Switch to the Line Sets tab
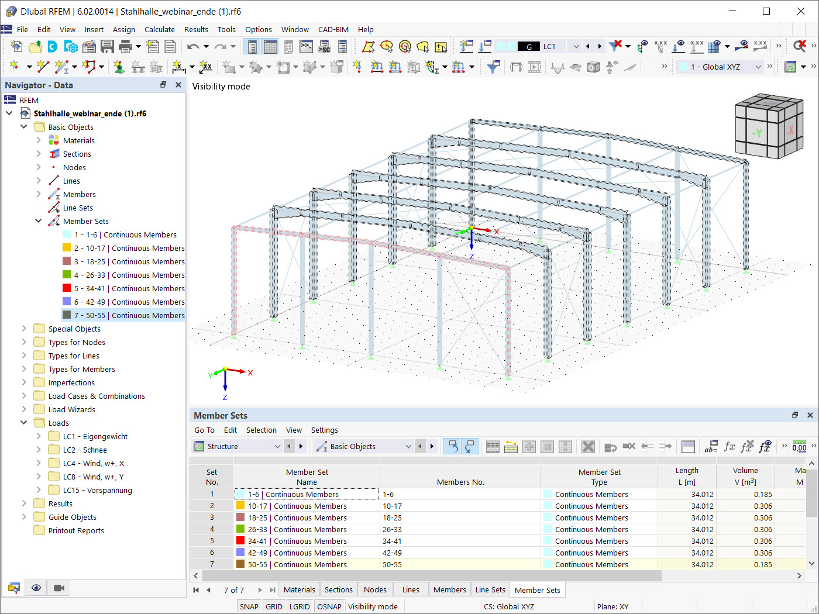 coord(490,590)
